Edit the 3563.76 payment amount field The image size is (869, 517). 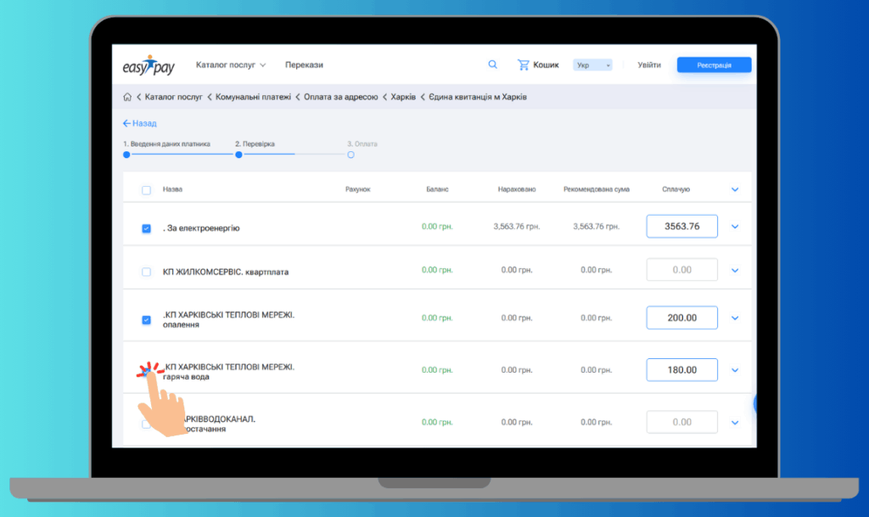(681, 226)
